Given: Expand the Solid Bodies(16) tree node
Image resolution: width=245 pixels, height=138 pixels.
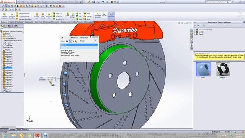Looking at the screenshot, I should 2,38.
